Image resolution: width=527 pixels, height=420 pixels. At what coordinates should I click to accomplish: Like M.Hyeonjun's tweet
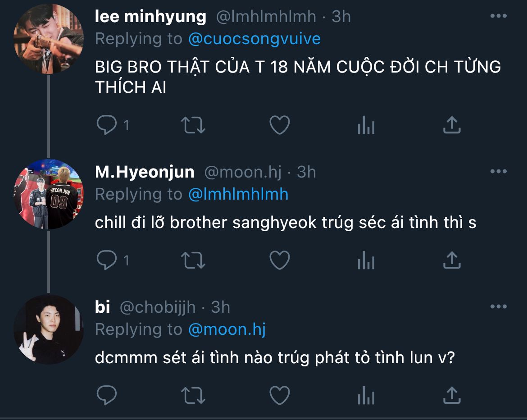(x=279, y=260)
